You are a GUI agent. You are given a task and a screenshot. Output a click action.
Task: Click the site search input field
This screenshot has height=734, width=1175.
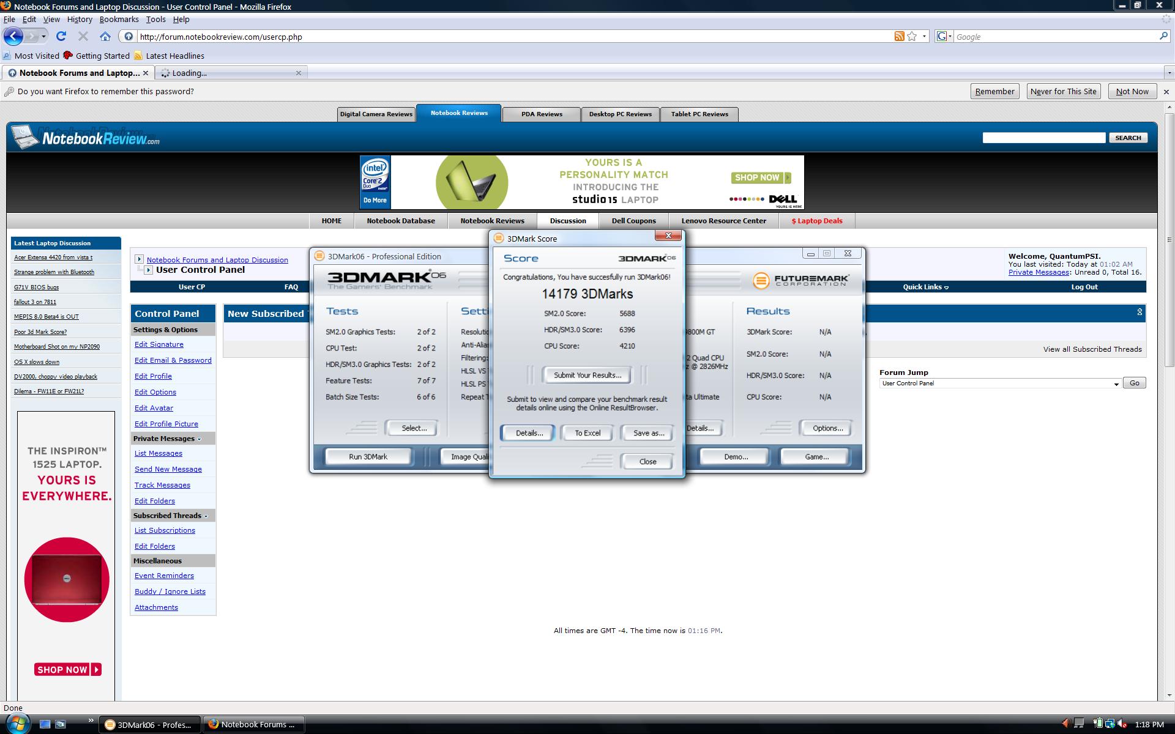tap(1043, 138)
